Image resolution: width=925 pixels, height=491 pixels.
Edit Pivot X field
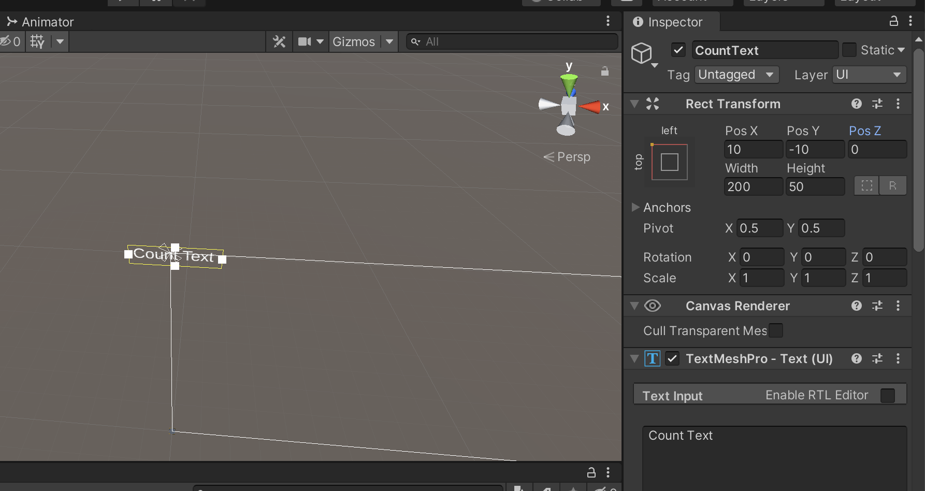[760, 228]
